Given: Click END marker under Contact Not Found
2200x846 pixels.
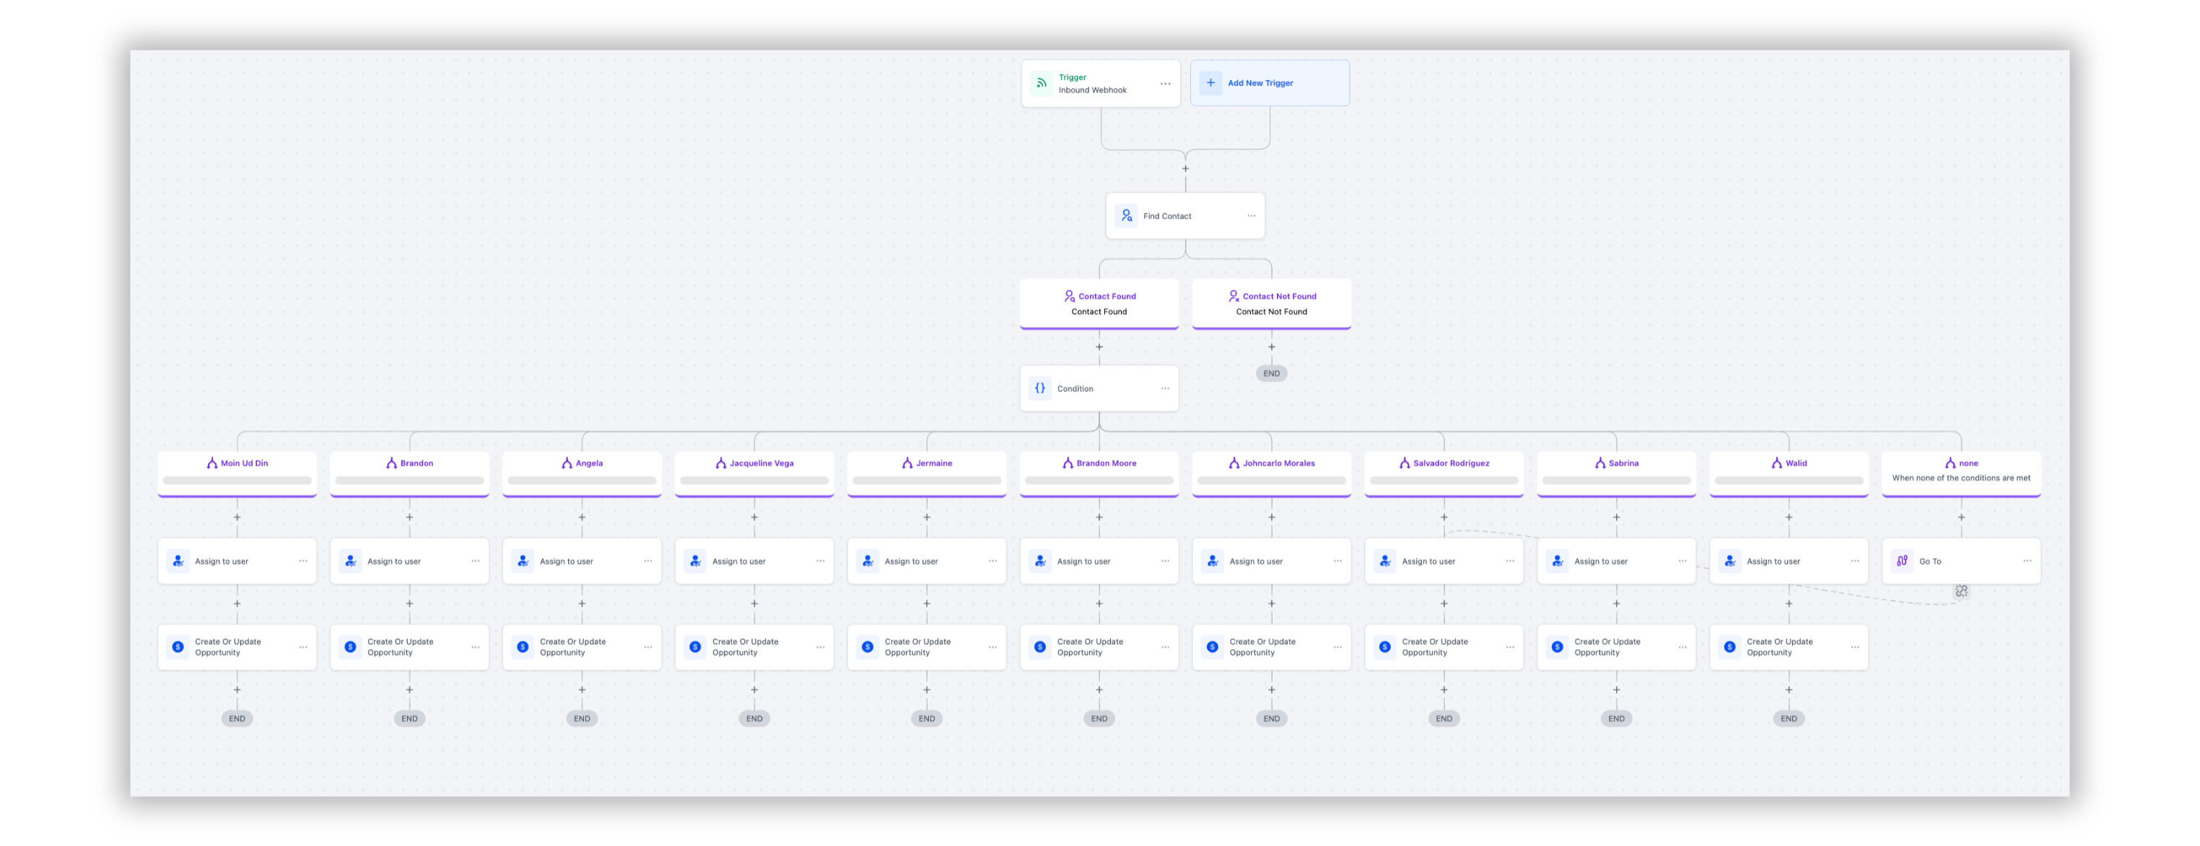Looking at the screenshot, I should (1271, 373).
